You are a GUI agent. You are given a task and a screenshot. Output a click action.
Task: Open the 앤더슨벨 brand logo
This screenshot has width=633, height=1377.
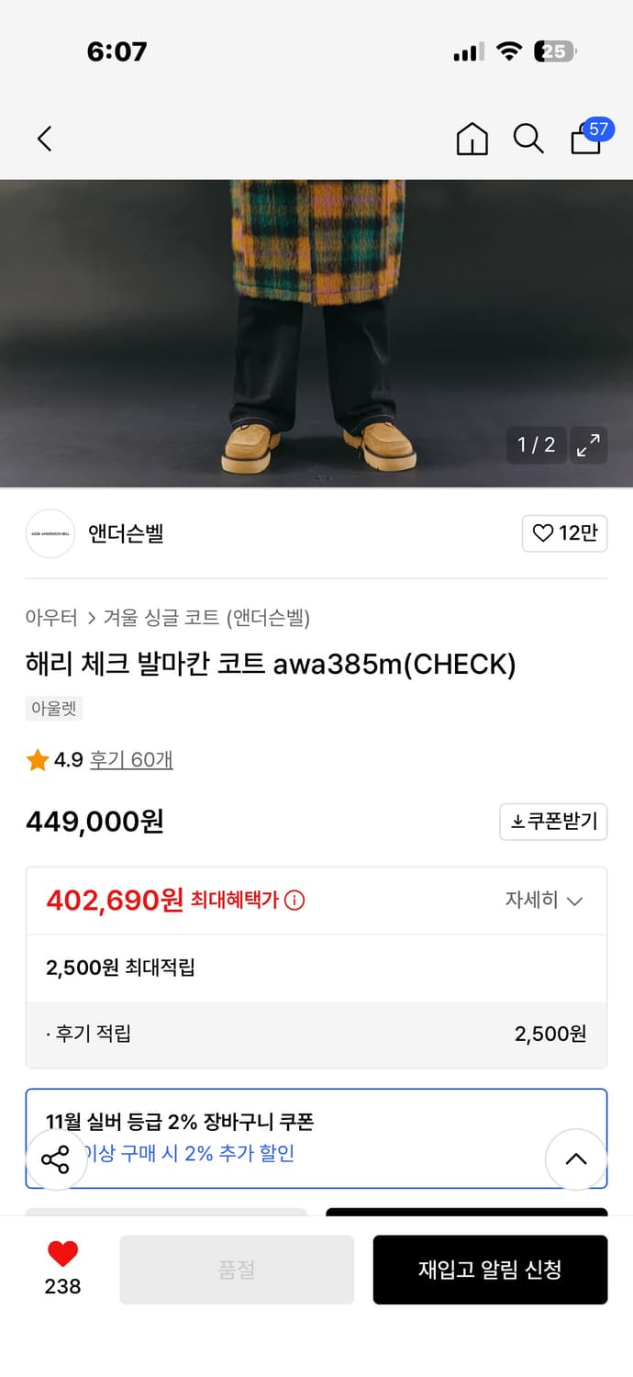coord(50,533)
